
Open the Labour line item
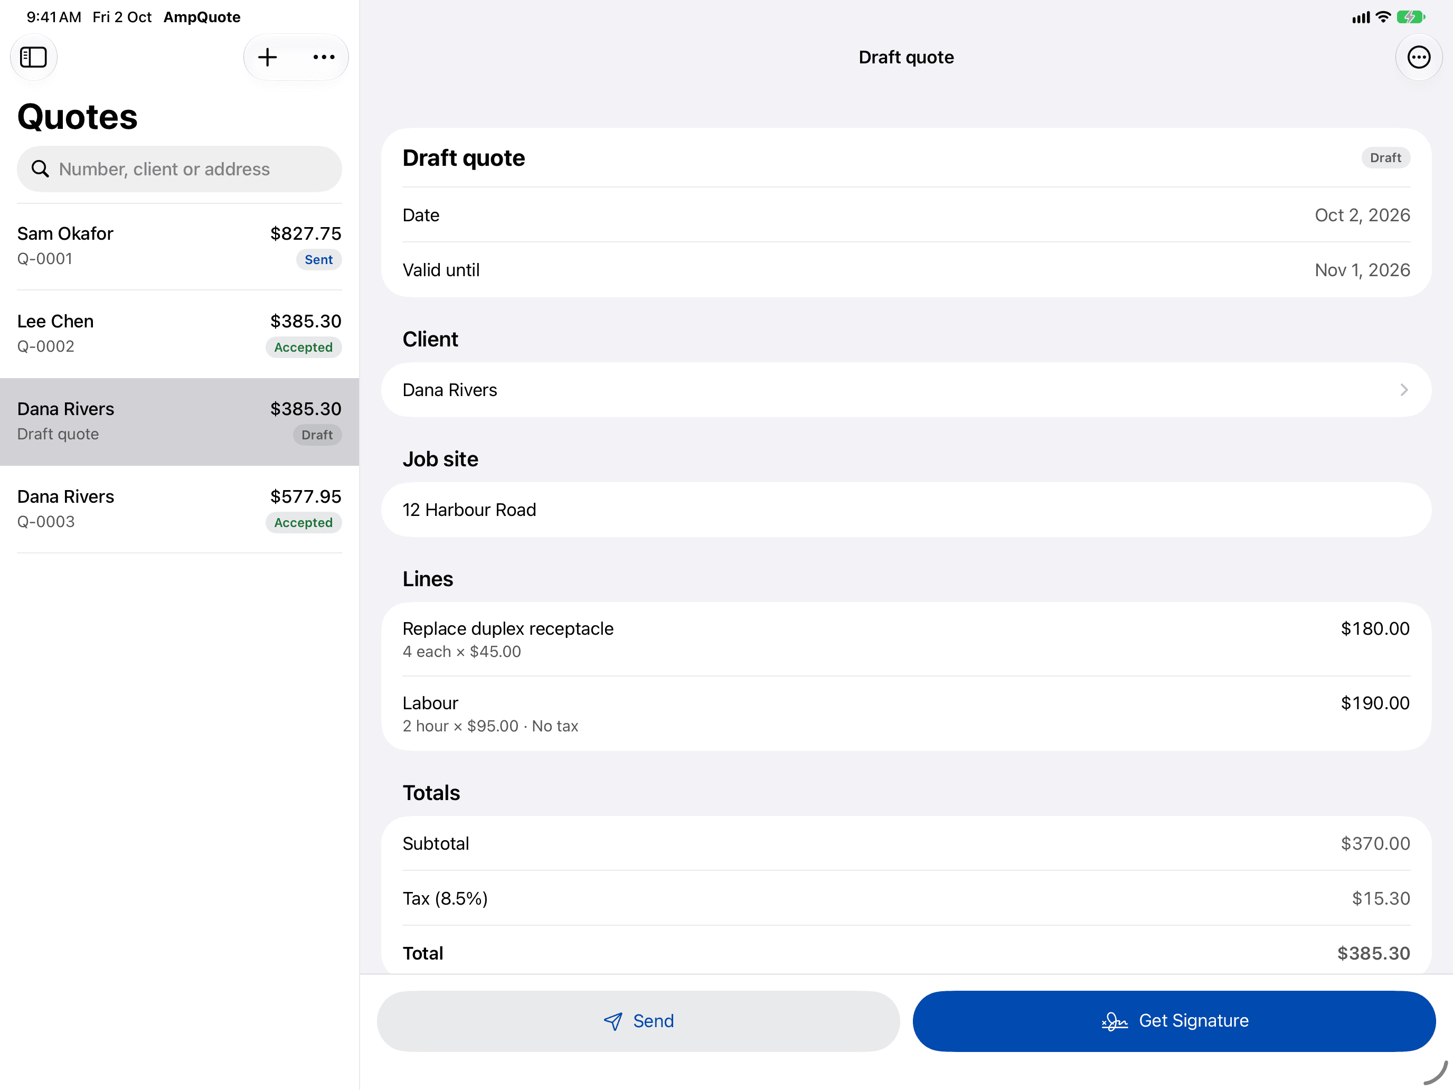(906, 713)
